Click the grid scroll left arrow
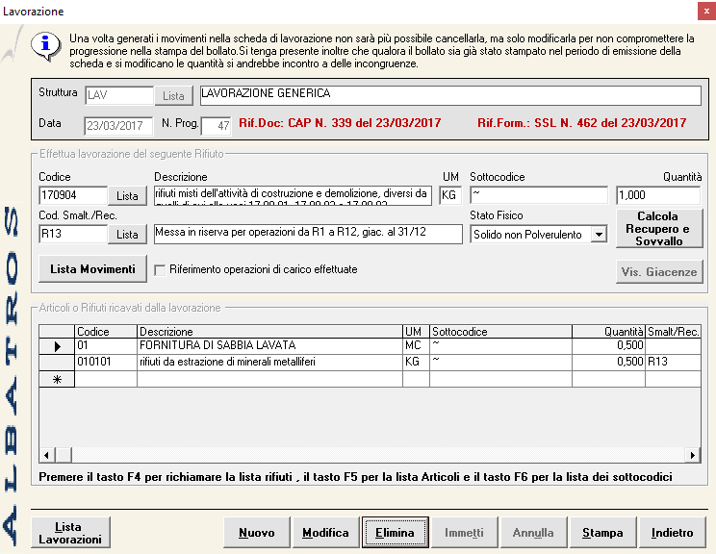The width and height of the screenshot is (716, 554). (x=46, y=455)
